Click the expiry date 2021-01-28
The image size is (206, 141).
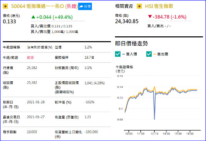click(x=36, y=102)
